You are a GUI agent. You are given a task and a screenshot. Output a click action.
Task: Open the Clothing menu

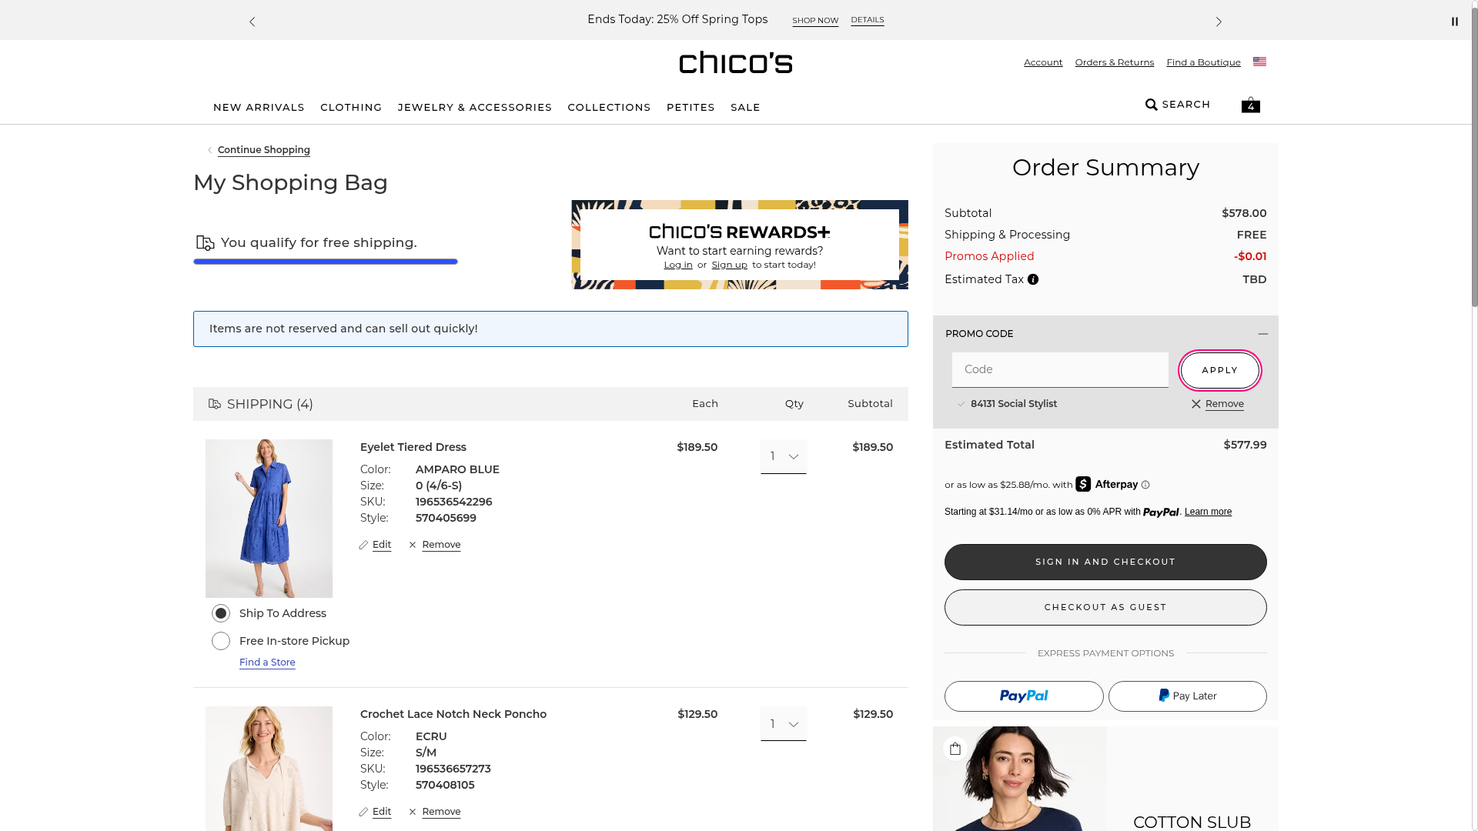click(351, 108)
